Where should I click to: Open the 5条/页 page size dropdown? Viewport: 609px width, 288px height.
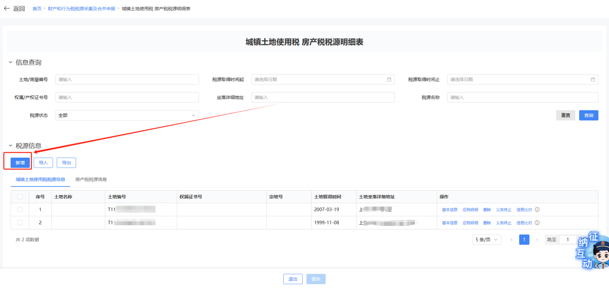click(x=487, y=240)
